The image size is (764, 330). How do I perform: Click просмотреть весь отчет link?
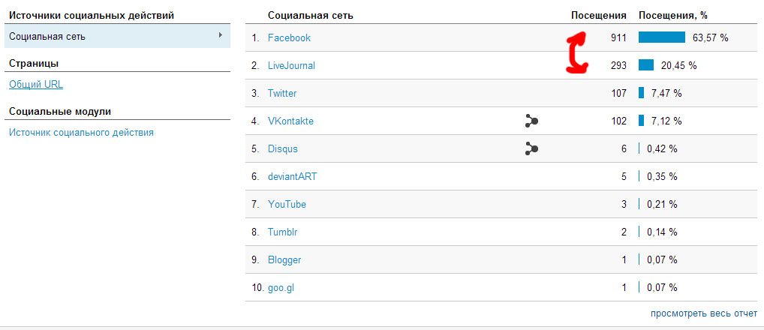click(x=704, y=314)
